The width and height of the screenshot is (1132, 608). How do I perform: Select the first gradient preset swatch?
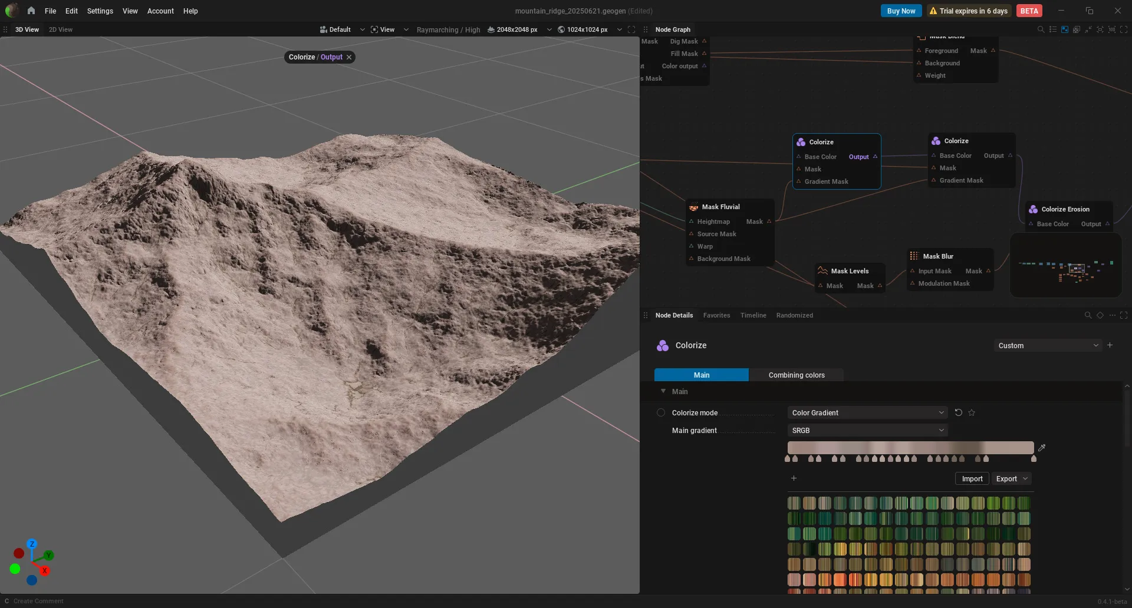pyautogui.click(x=794, y=503)
